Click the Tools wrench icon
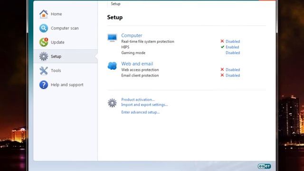 click(x=44, y=71)
